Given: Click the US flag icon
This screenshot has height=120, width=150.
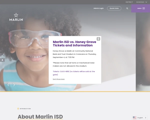Looking at the screenshot, I should click(x=134, y=118).
